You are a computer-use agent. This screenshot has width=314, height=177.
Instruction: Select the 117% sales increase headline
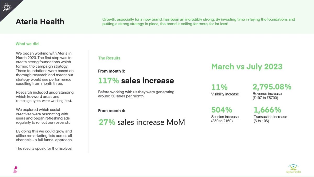[136, 81]
